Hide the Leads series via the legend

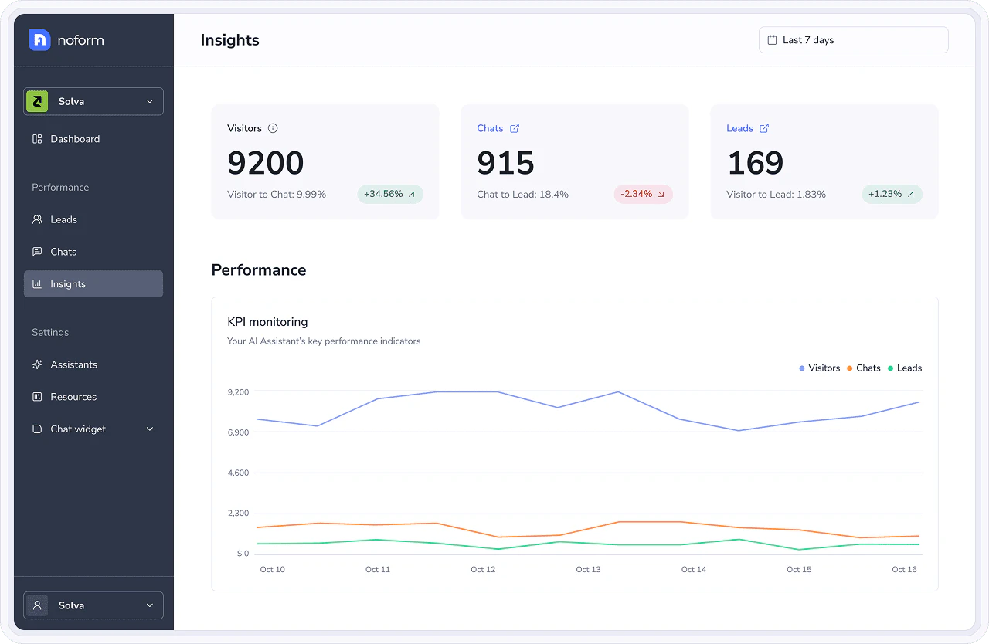904,368
